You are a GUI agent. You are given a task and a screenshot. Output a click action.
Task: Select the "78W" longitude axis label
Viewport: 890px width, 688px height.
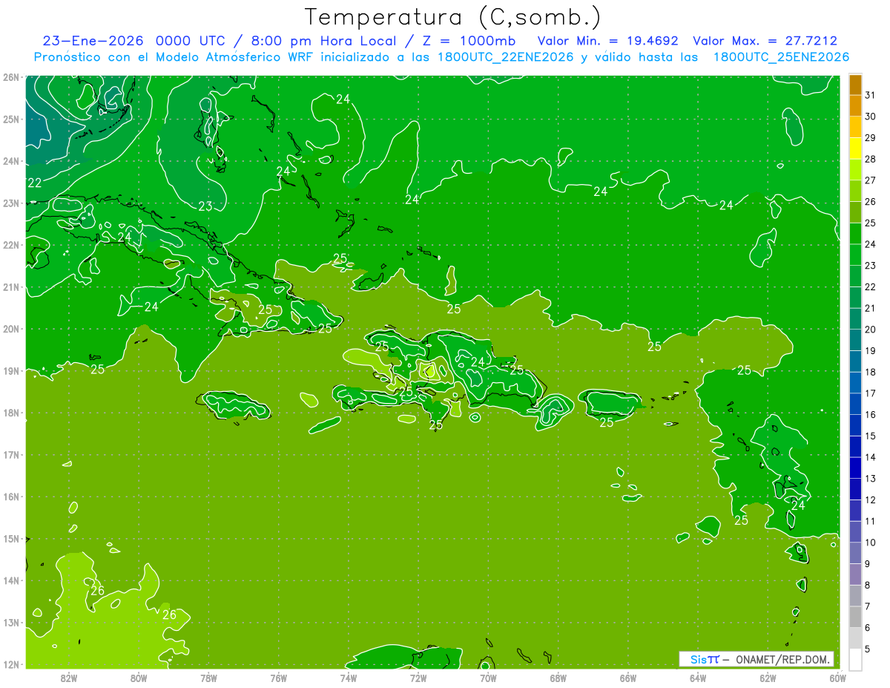point(208,678)
